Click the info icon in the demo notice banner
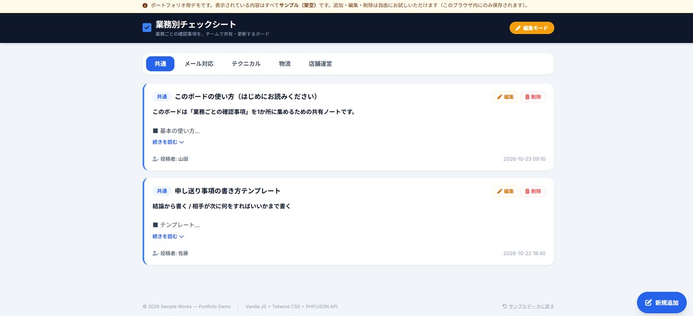 145,6
